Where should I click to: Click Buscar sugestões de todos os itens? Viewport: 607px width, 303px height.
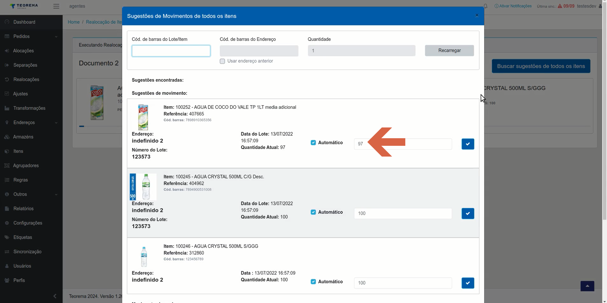(541, 66)
